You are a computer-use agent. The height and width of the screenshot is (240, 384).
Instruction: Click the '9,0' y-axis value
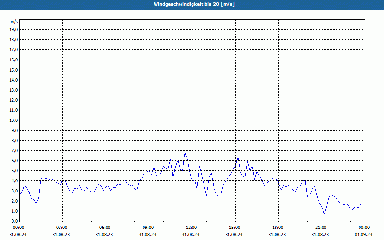(x=14, y=130)
